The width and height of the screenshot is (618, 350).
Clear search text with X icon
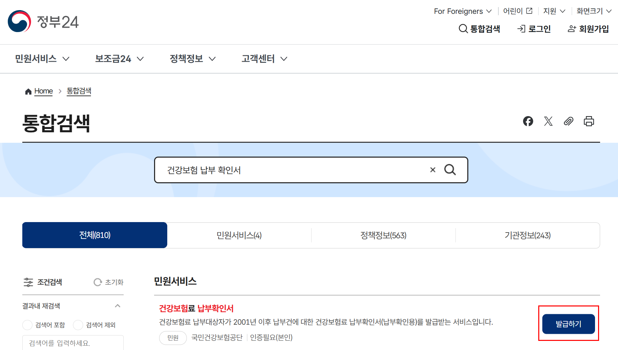point(432,170)
